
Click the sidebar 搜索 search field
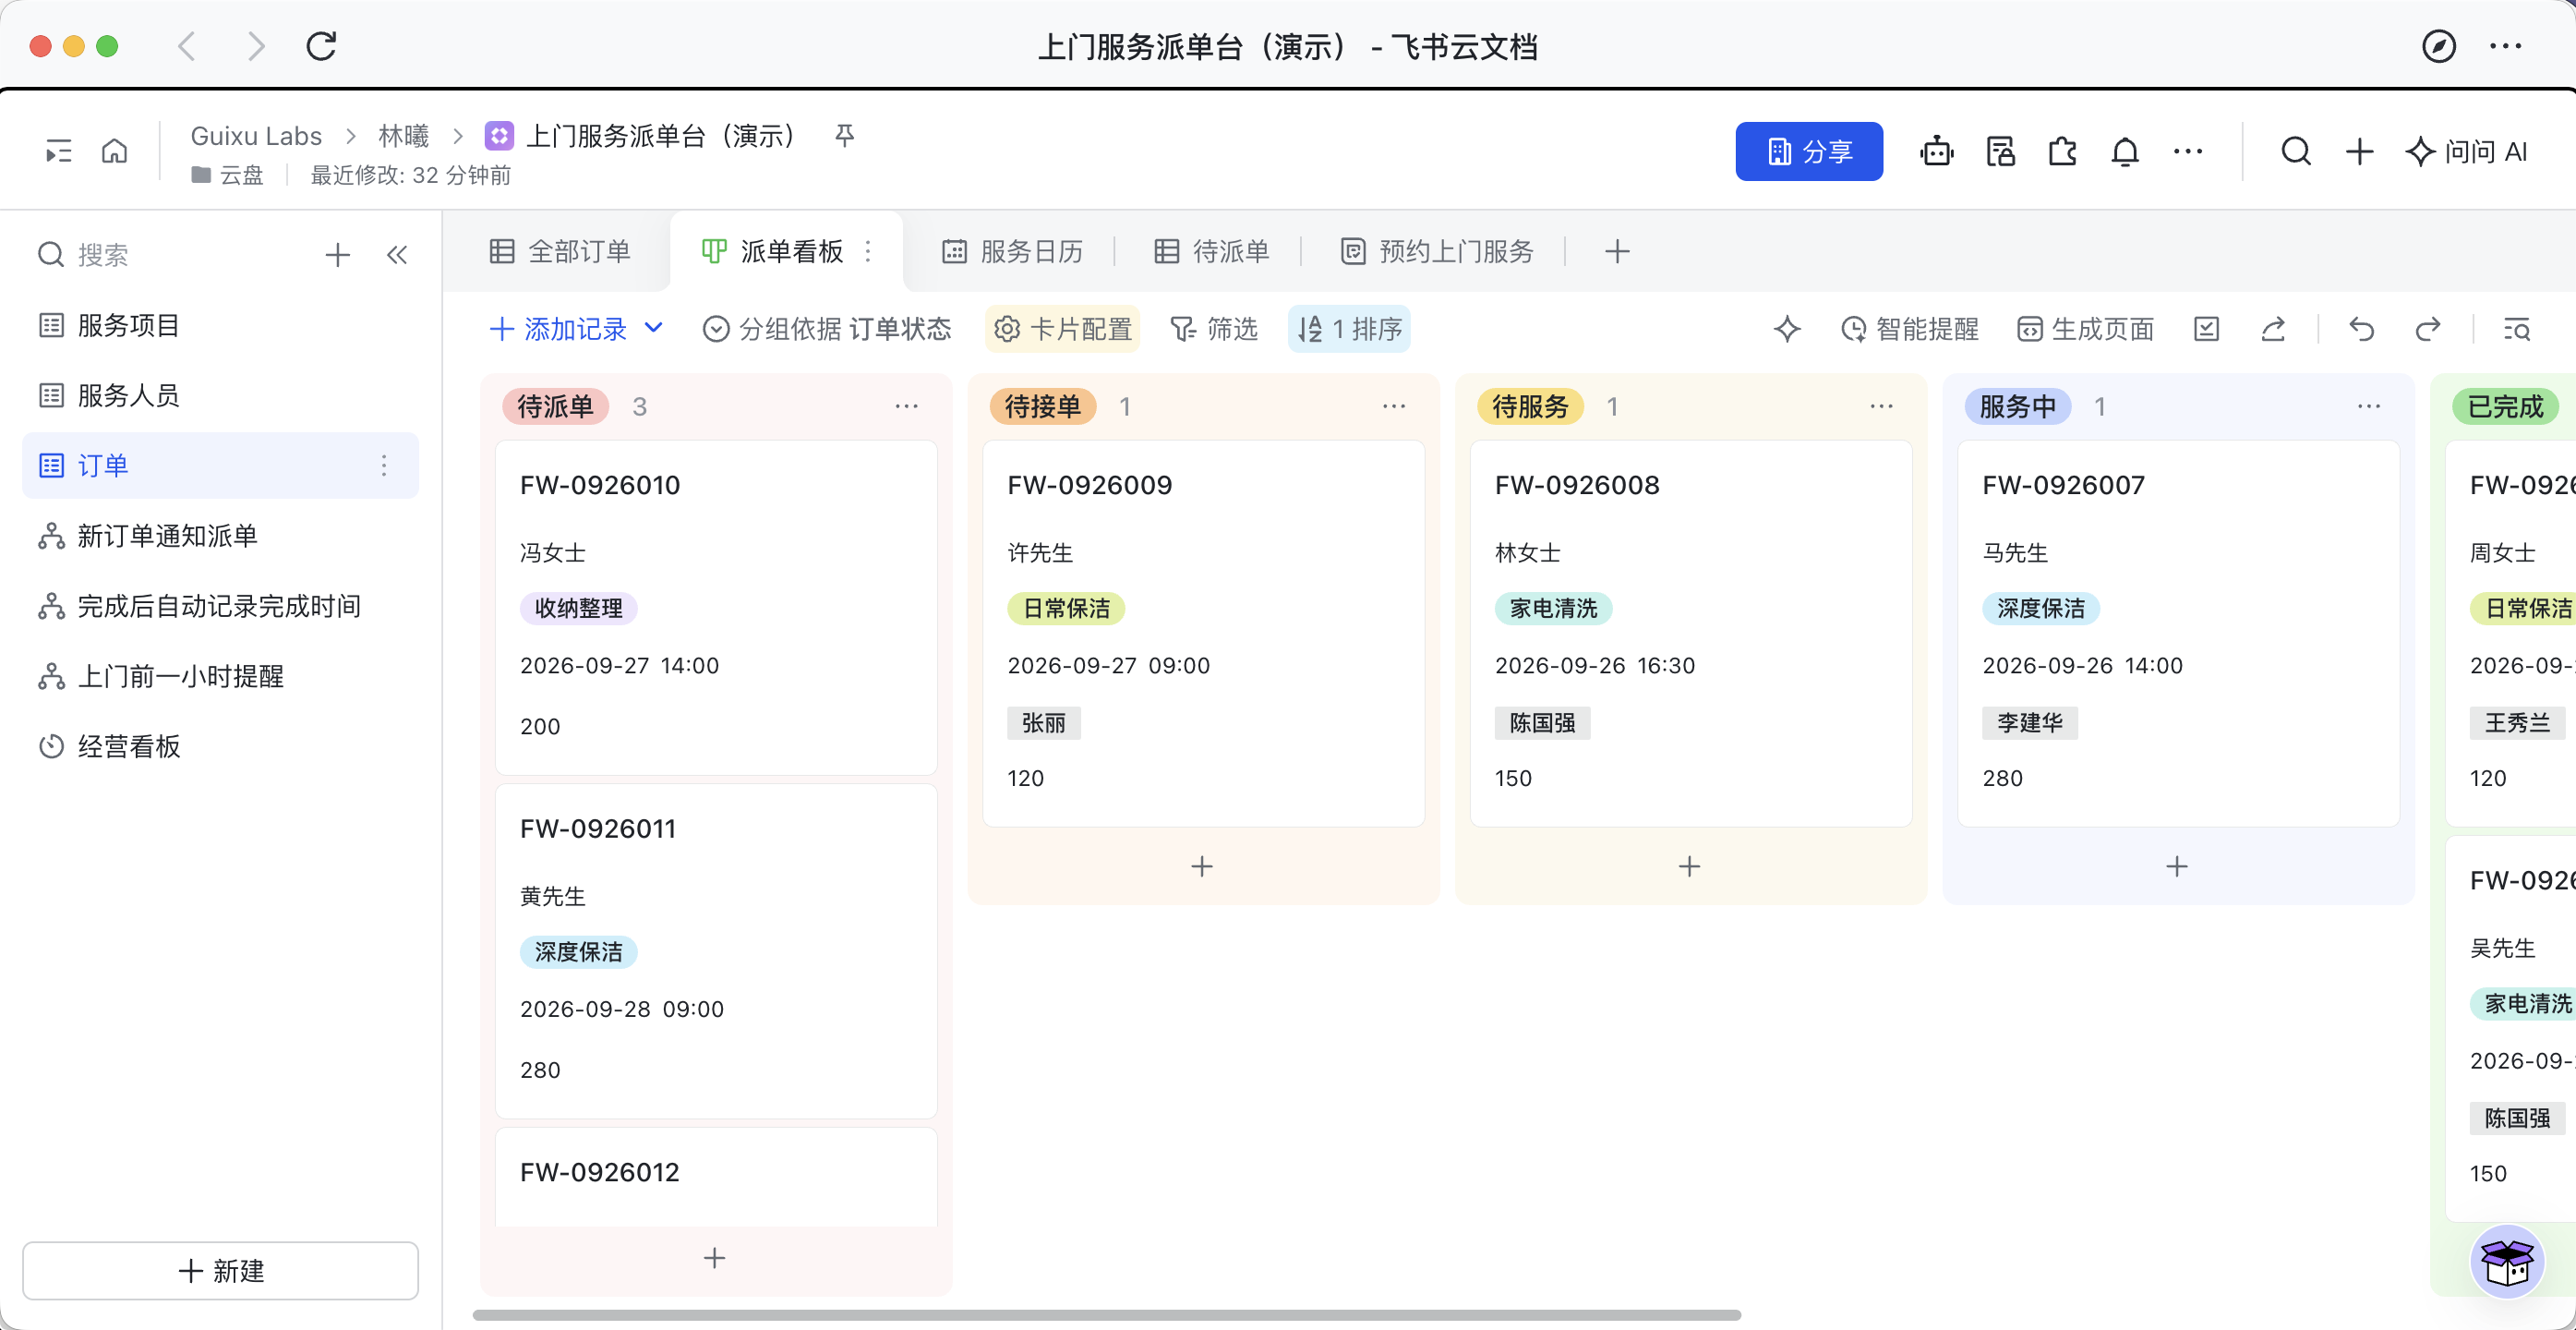[x=170, y=255]
